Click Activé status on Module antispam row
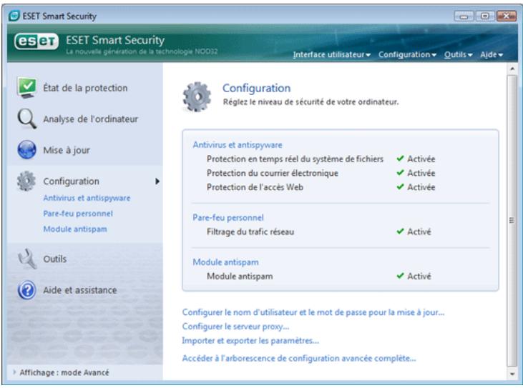Image resolution: width=523 pixels, height=388 pixels. click(419, 276)
